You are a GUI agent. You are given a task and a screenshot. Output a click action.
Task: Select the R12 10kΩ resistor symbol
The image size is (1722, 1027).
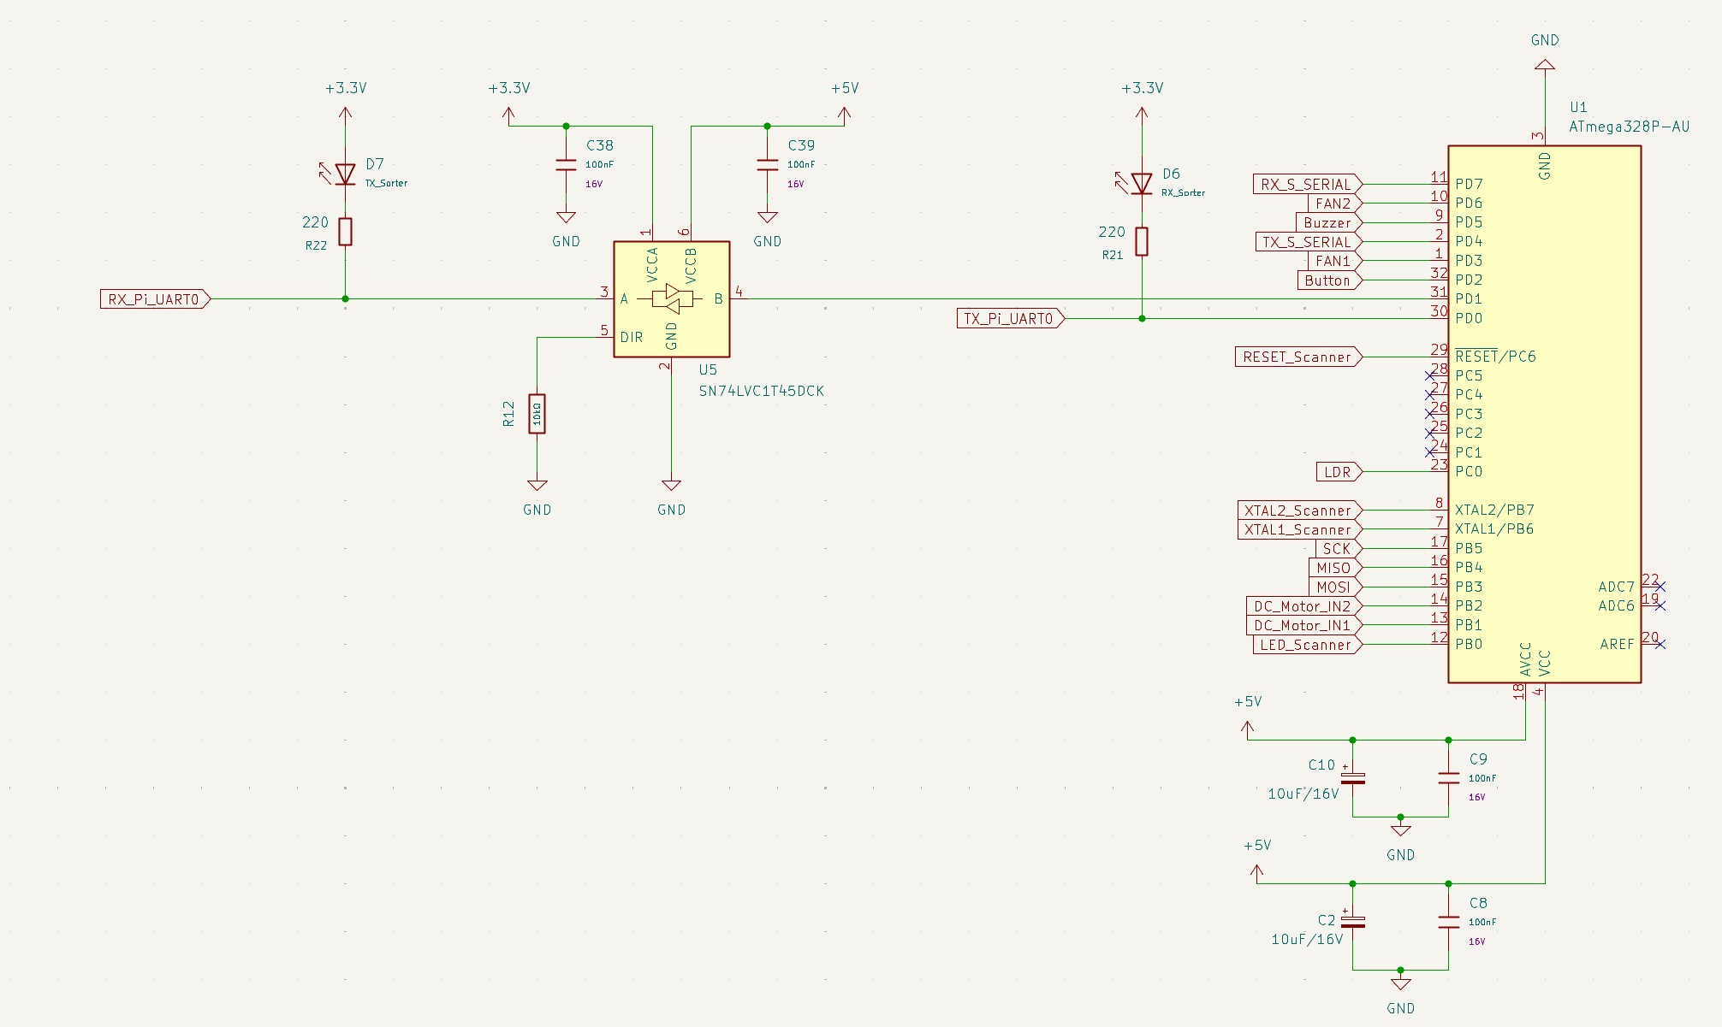(x=537, y=414)
